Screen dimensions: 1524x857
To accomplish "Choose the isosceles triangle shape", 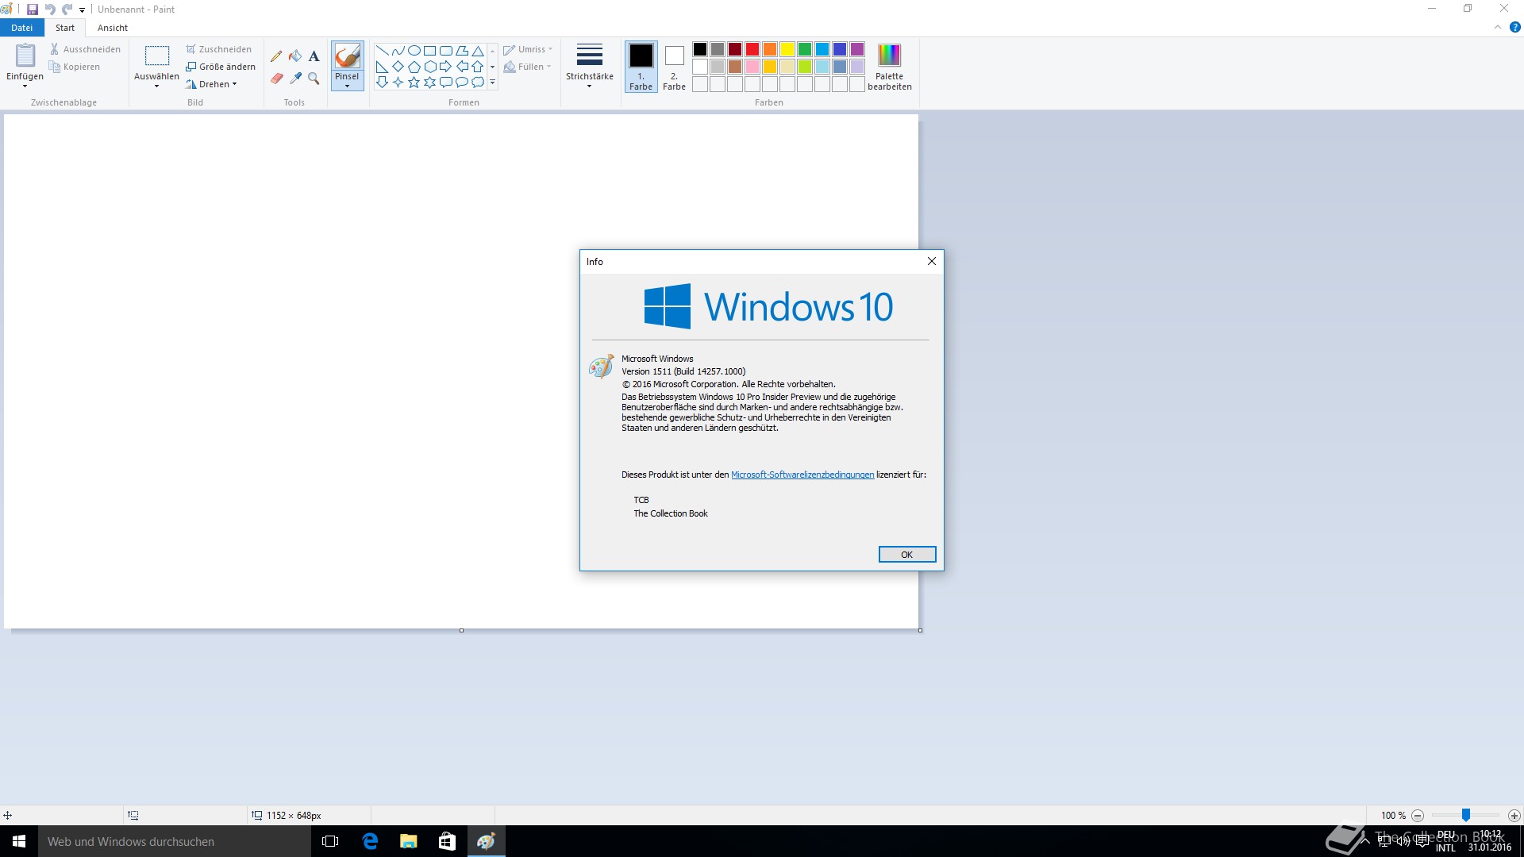I will pos(477,51).
